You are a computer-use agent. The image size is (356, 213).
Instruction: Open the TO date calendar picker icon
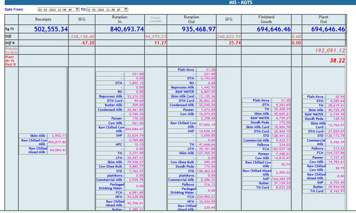click(126, 10)
